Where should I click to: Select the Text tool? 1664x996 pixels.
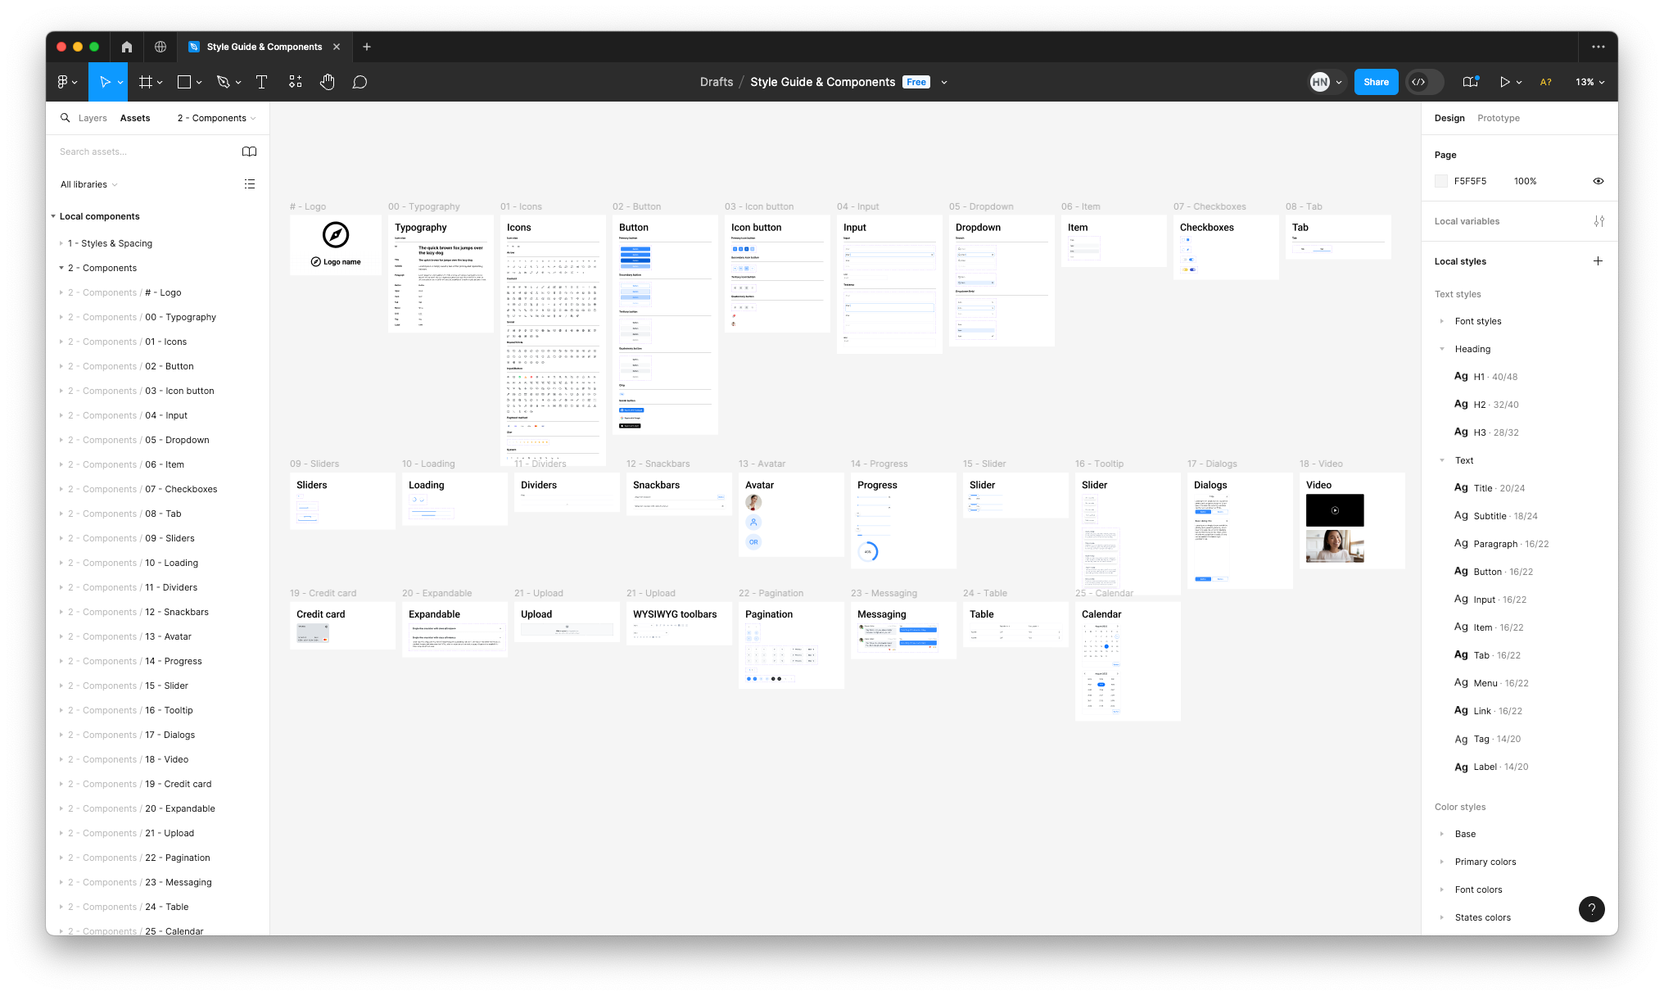[262, 82]
